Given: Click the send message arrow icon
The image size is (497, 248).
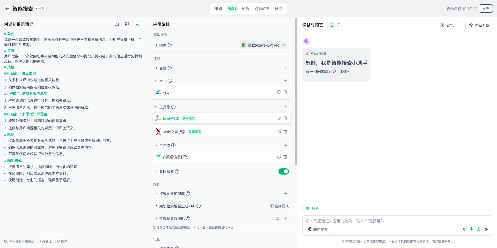Looking at the screenshot, I should point(487,229).
